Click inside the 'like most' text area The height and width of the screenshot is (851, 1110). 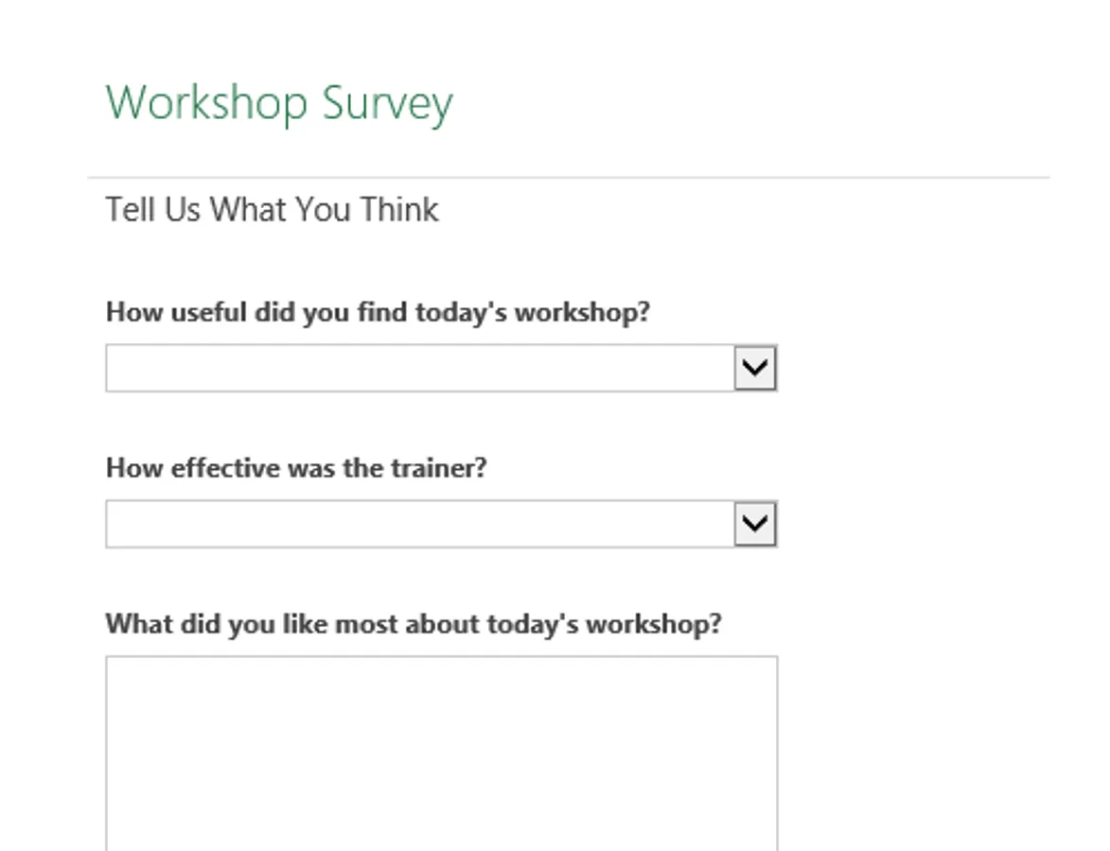[x=441, y=752]
